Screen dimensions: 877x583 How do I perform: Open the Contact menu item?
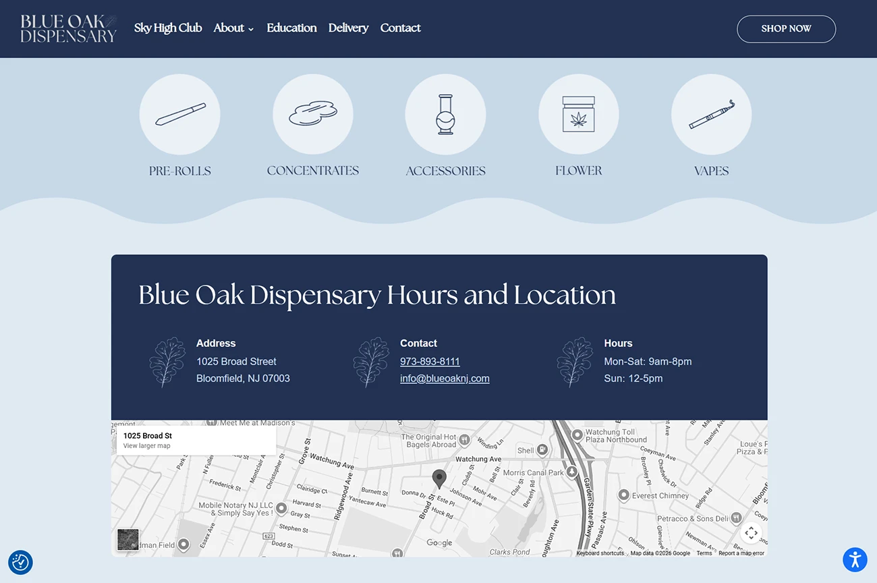click(400, 28)
